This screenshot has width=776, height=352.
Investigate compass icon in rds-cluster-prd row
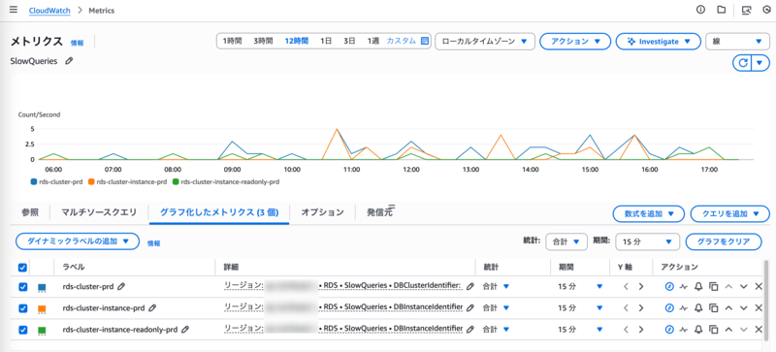[x=669, y=286]
